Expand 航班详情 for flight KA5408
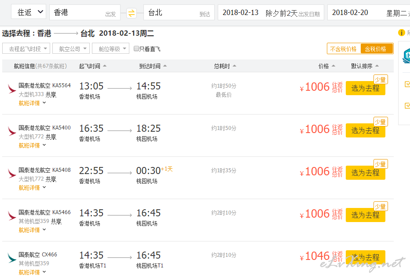The height and width of the screenshot is (278, 410). click(x=32, y=188)
